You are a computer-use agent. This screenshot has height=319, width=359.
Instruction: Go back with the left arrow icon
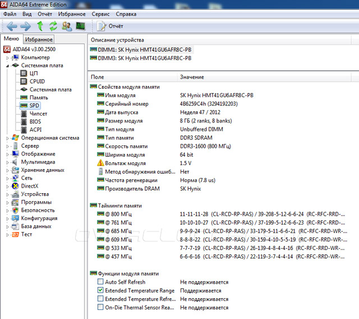point(12,26)
